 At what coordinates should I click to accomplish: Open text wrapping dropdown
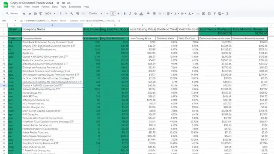[x=183, y=14]
